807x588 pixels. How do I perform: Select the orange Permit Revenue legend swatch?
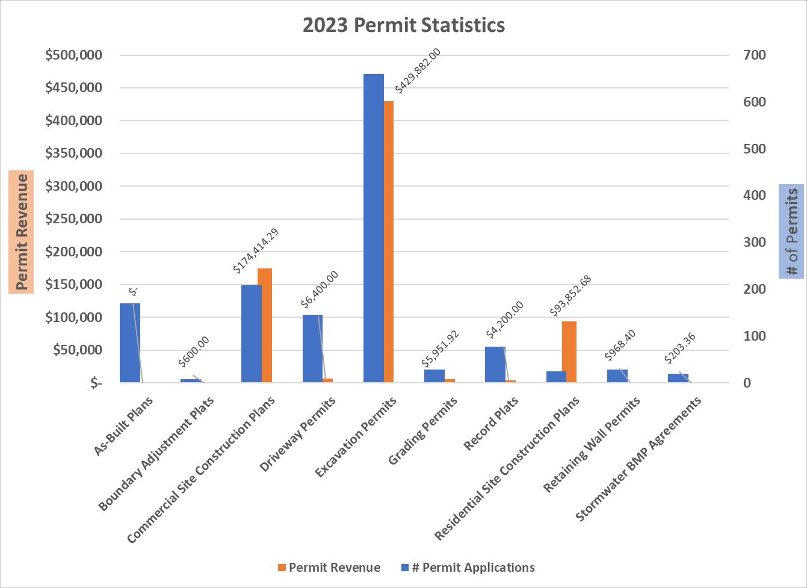coord(282,568)
